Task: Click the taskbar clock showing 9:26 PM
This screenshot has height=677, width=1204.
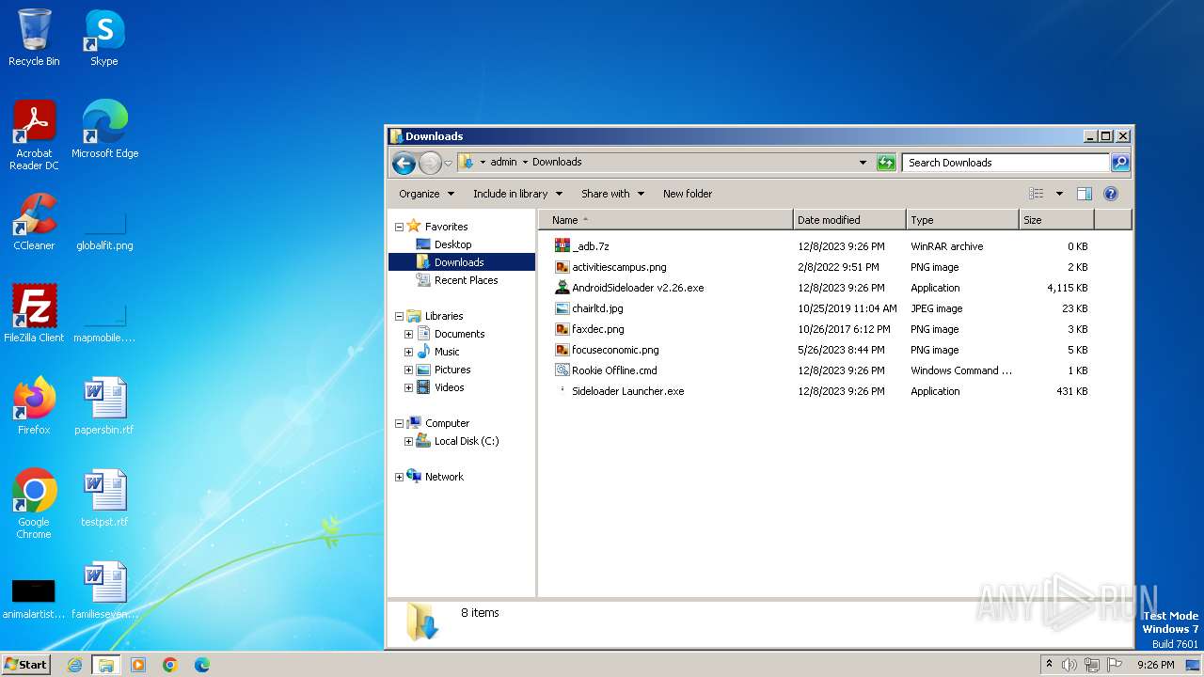Action: (1155, 665)
